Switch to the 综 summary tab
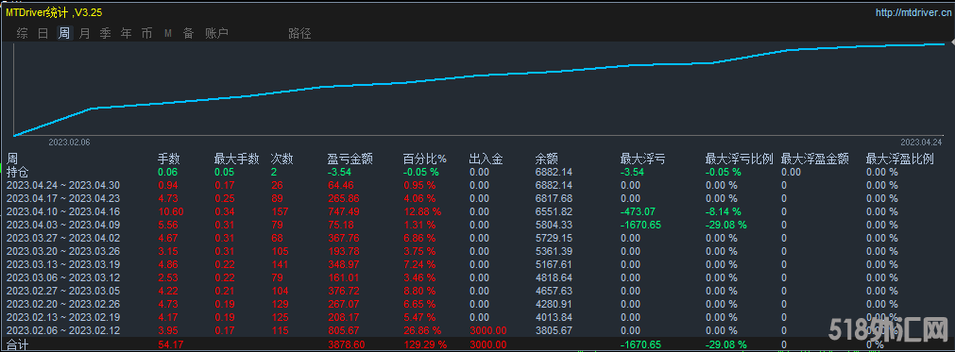The image size is (955, 352). tap(22, 33)
